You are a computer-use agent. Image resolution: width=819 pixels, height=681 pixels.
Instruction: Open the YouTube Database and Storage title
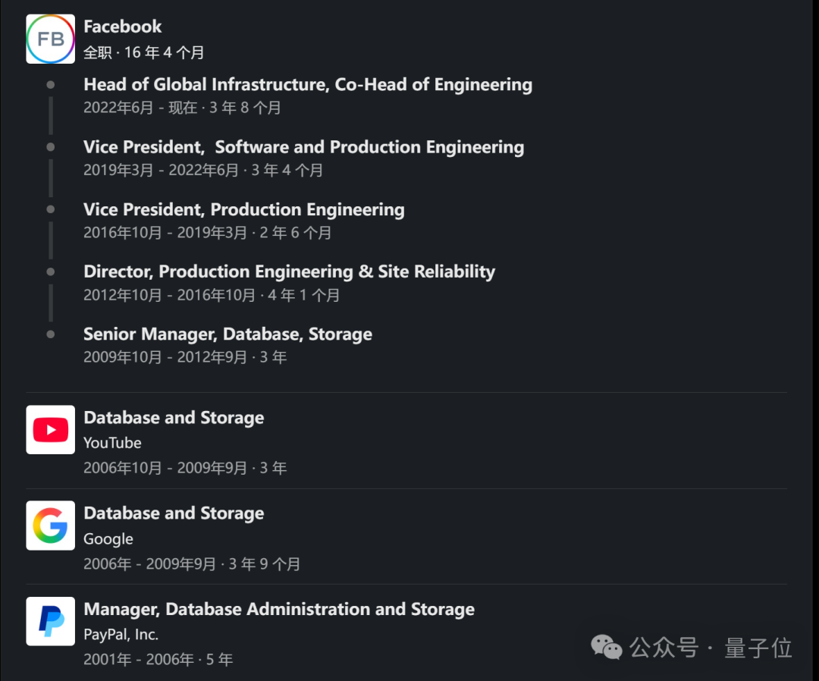coord(174,418)
